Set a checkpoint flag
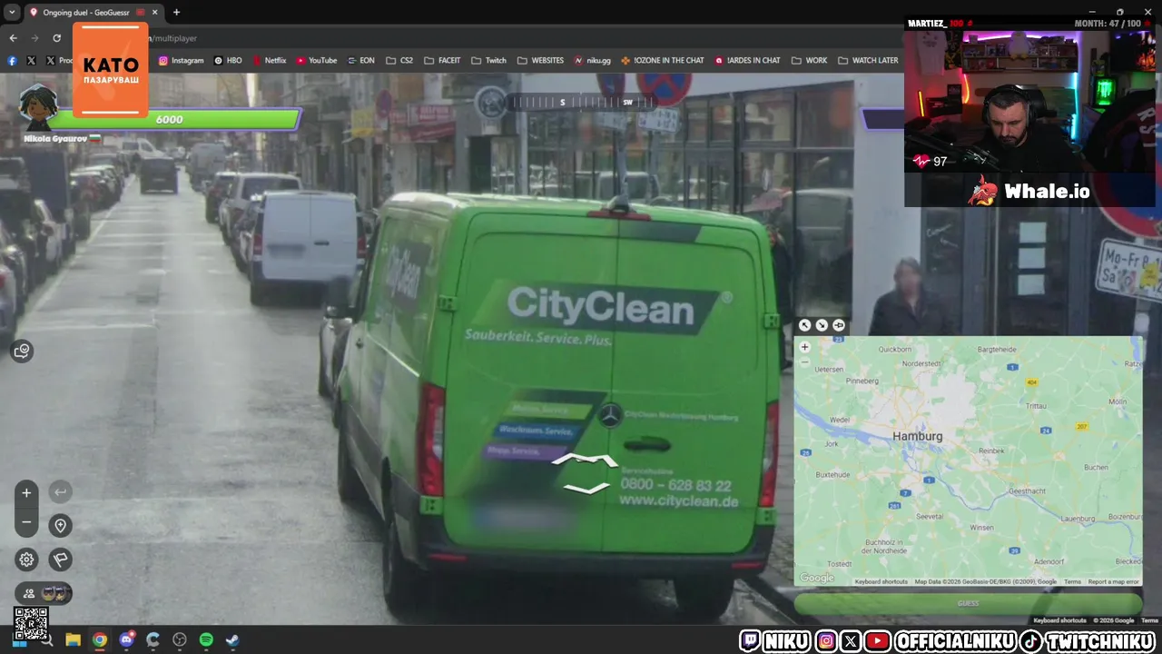The height and width of the screenshot is (654, 1162). [x=60, y=560]
